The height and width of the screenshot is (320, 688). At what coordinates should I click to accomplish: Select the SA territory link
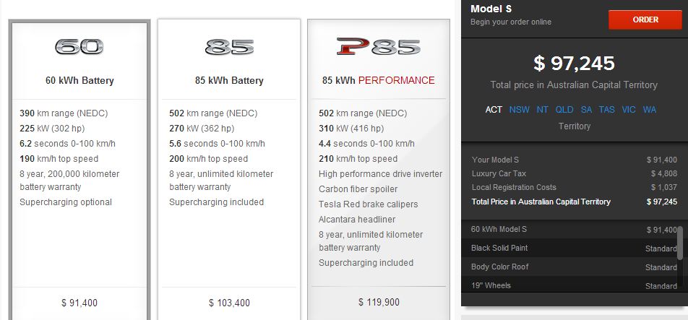tap(586, 110)
